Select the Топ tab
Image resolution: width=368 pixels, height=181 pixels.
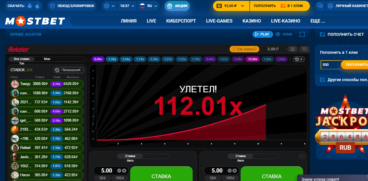(22, 63)
